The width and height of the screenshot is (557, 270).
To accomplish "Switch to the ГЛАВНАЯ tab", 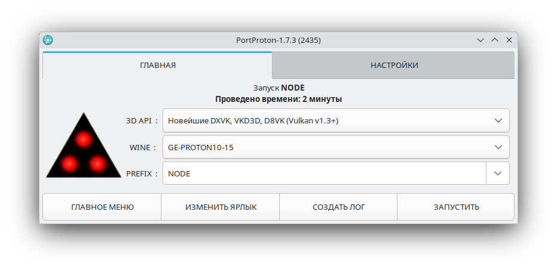I will click(157, 65).
